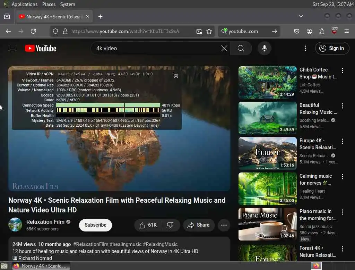Open options menu for Europe 4K video
Viewport: 355px width, 270px height.
click(342, 141)
